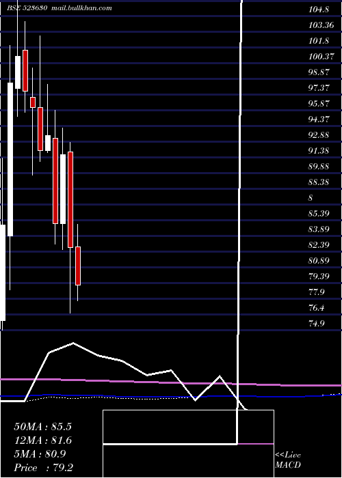This screenshot has width=342, height=478.
Task: Select the 79.39 price label
Action: 319,276
